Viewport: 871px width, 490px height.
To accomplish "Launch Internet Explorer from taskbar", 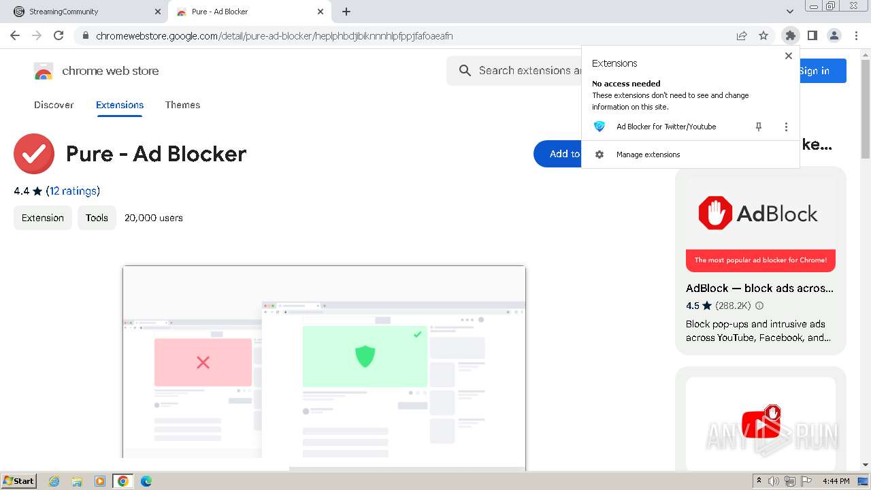I will click(x=54, y=481).
